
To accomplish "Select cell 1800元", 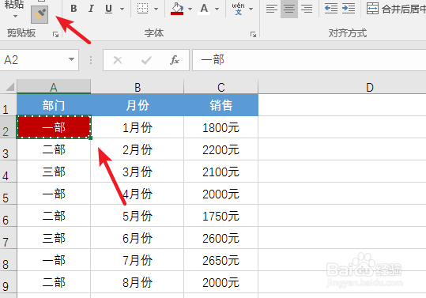I will (221, 127).
